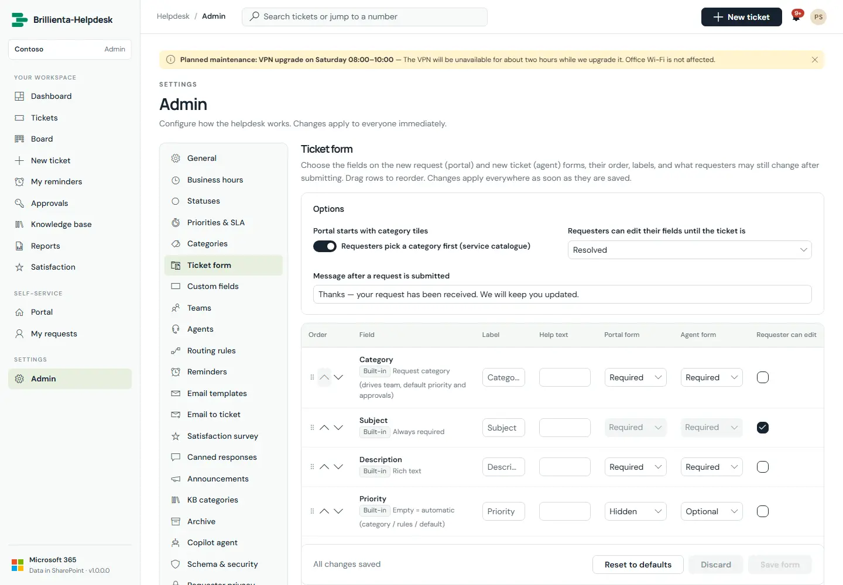Click the Contoso workspace switcher
The height and width of the screenshot is (585, 843).
click(x=70, y=49)
